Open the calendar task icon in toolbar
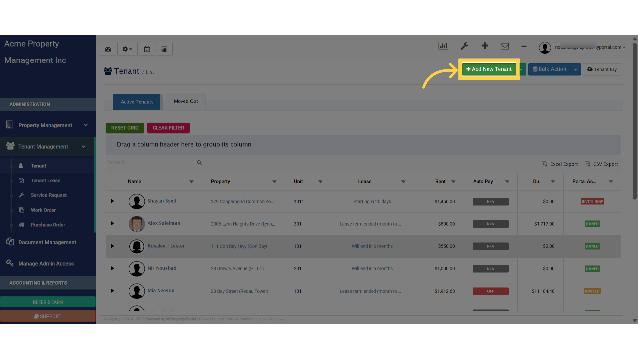The width and height of the screenshot is (638, 359). pyautogui.click(x=147, y=49)
